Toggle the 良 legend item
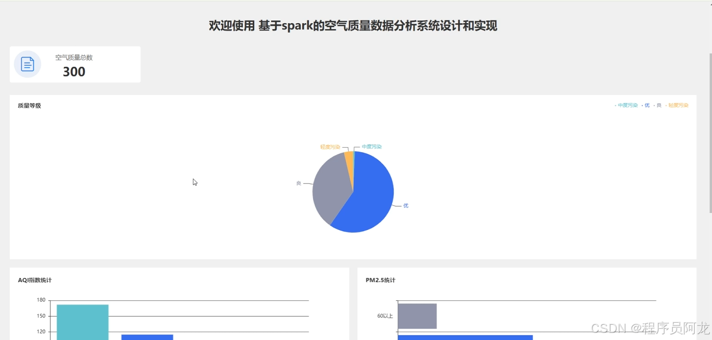The width and height of the screenshot is (712, 340). [x=658, y=105]
